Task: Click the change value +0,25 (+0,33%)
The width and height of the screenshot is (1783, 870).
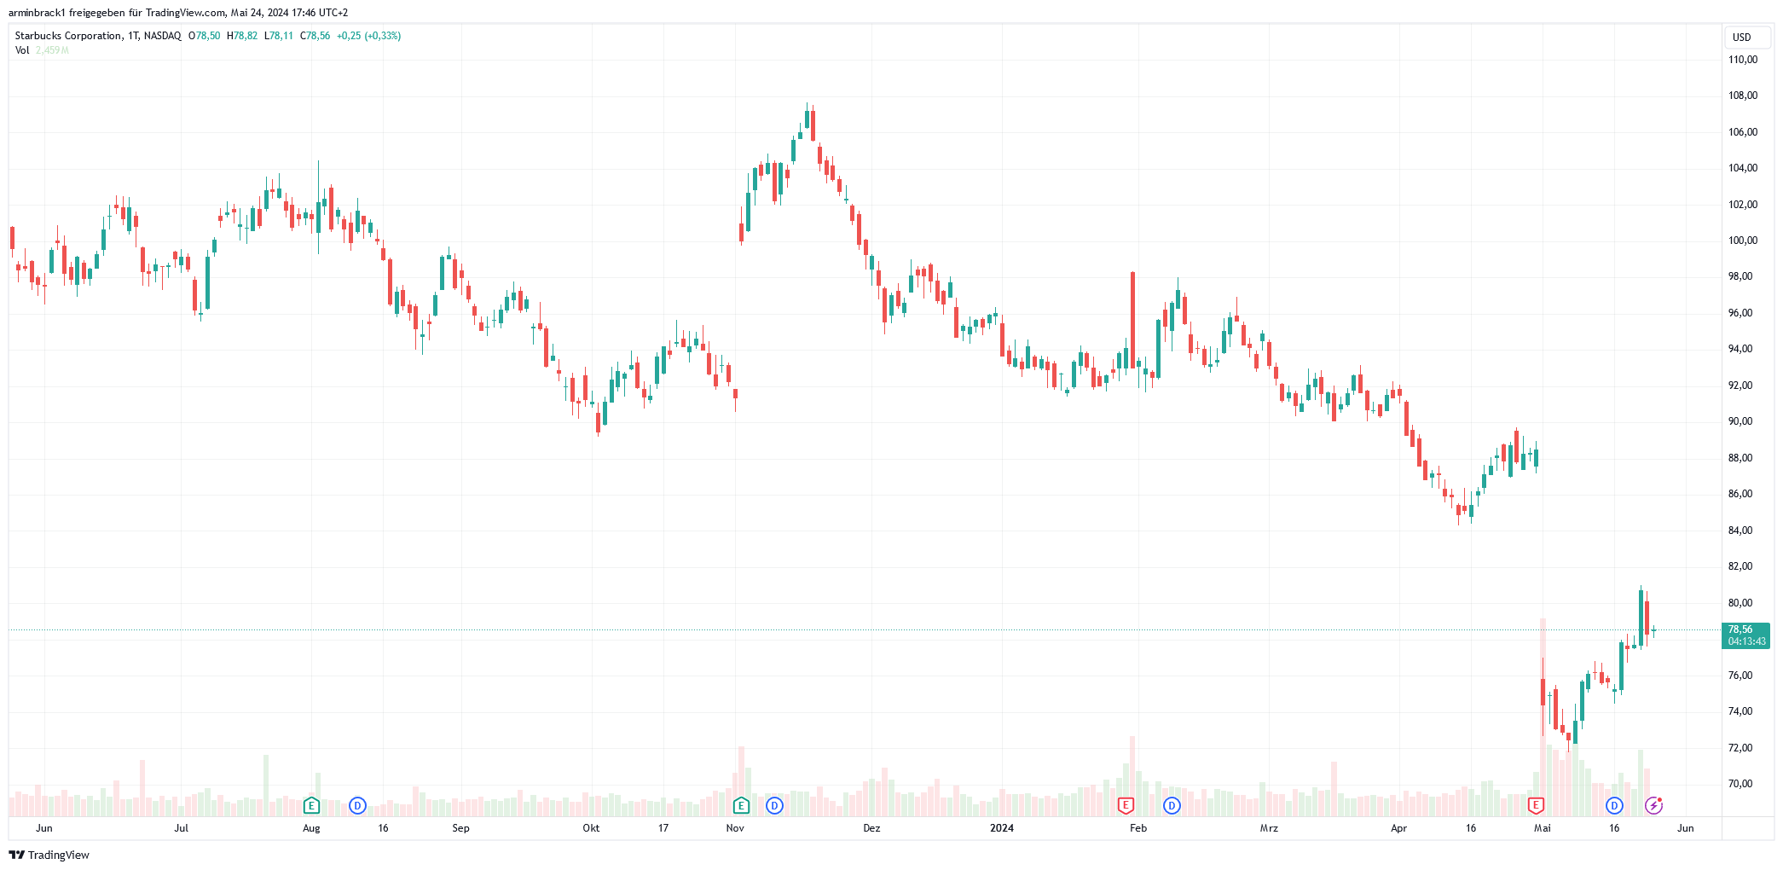Action: (x=369, y=36)
